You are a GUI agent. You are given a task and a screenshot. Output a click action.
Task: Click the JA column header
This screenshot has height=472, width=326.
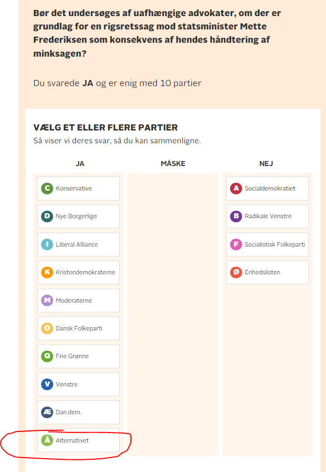pyautogui.click(x=80, y=164)
